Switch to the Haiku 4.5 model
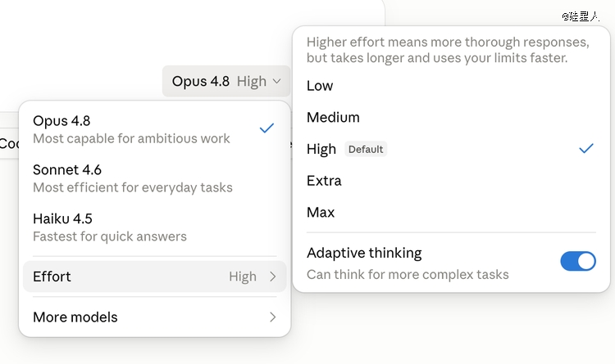 click(x=154, y=227)
